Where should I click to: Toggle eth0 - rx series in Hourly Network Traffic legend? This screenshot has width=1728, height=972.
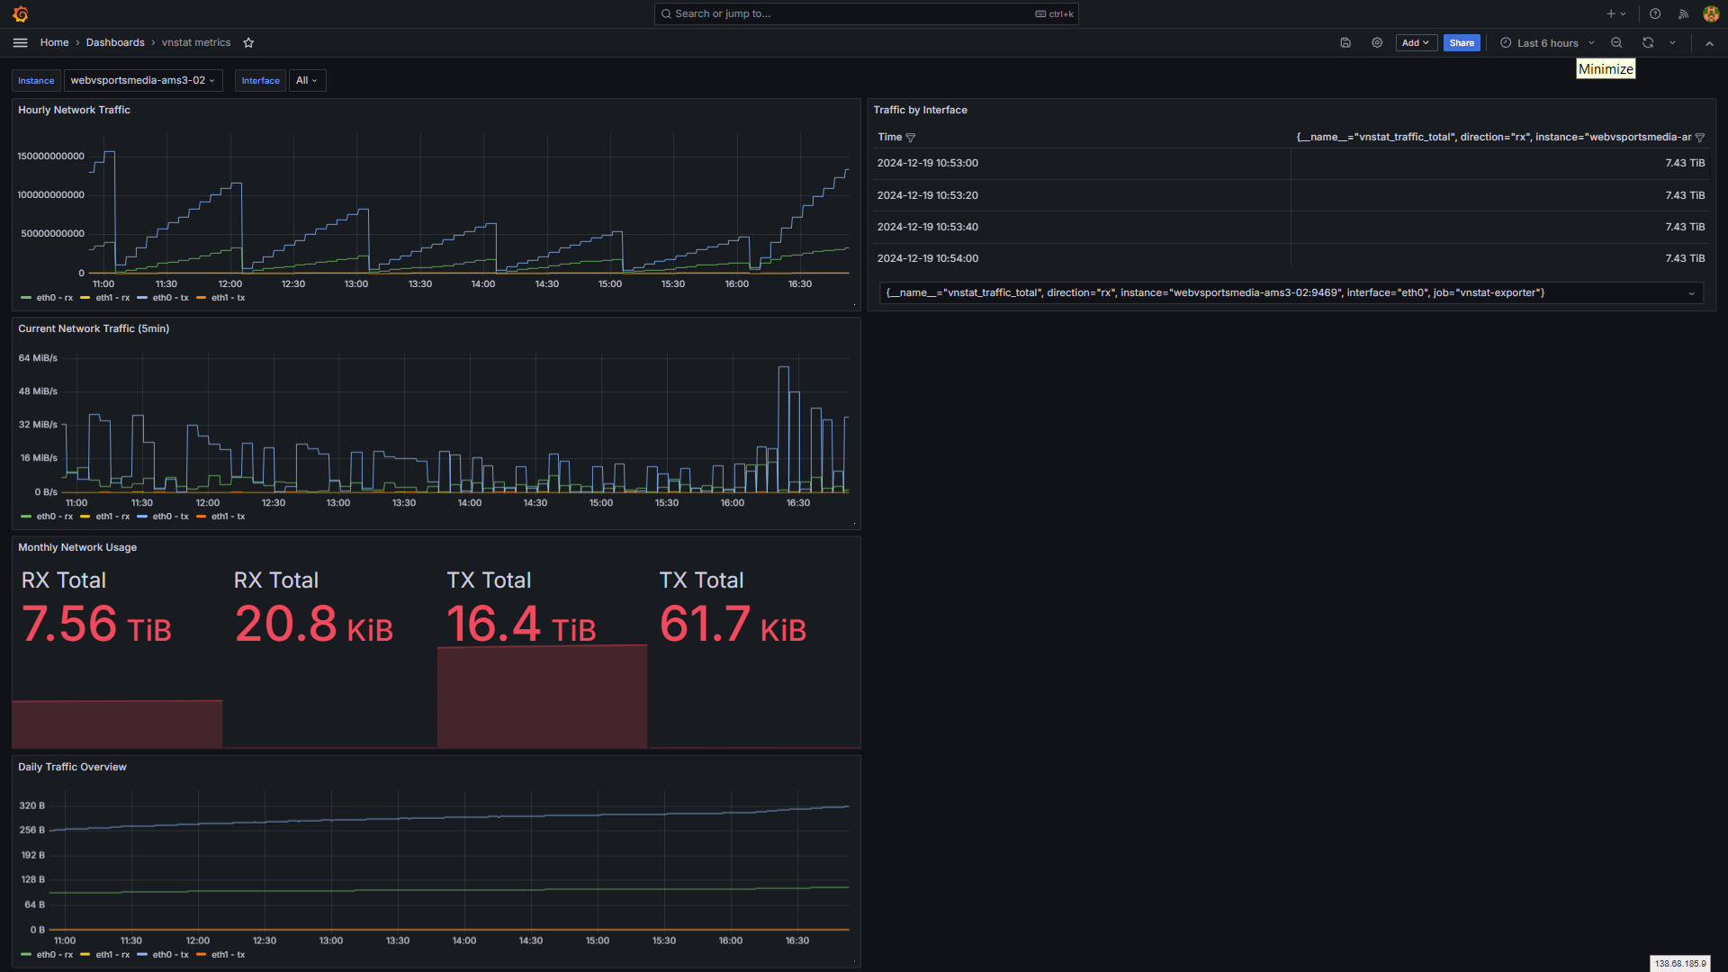point(47,298)
